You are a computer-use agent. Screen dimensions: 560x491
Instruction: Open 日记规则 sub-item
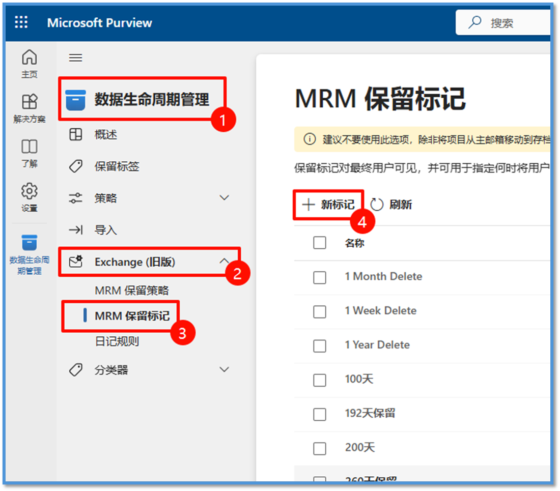(117, 341)
